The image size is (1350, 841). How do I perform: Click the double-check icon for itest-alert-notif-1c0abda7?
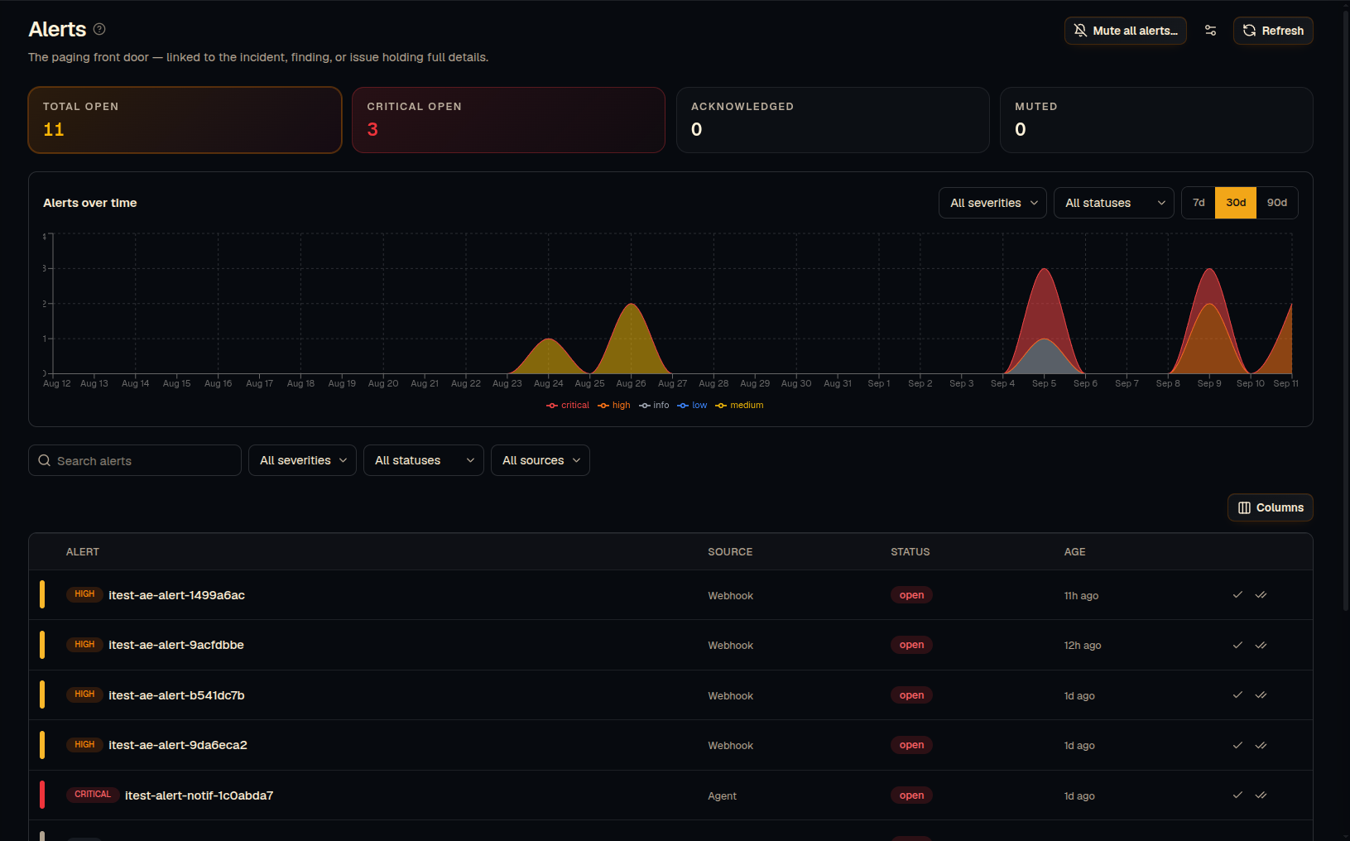[x=1261, y=795]
